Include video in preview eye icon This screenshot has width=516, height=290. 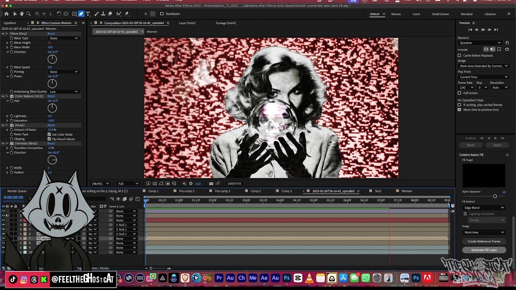coord(486,49)
